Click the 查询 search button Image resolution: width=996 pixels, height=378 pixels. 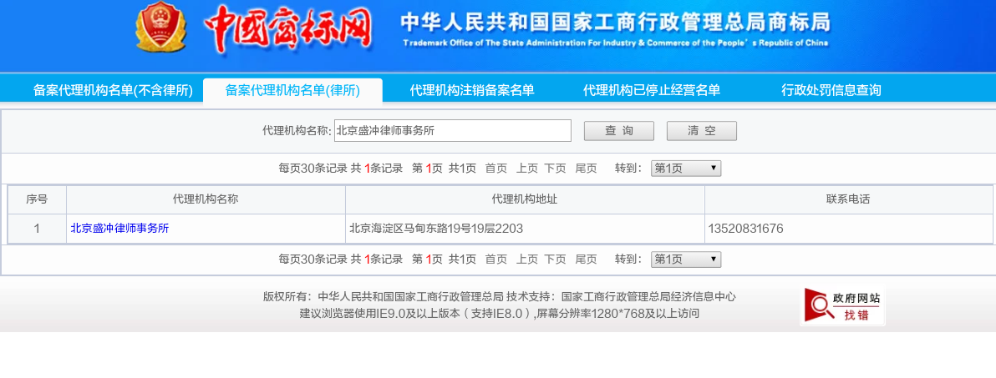pos(618,131)
